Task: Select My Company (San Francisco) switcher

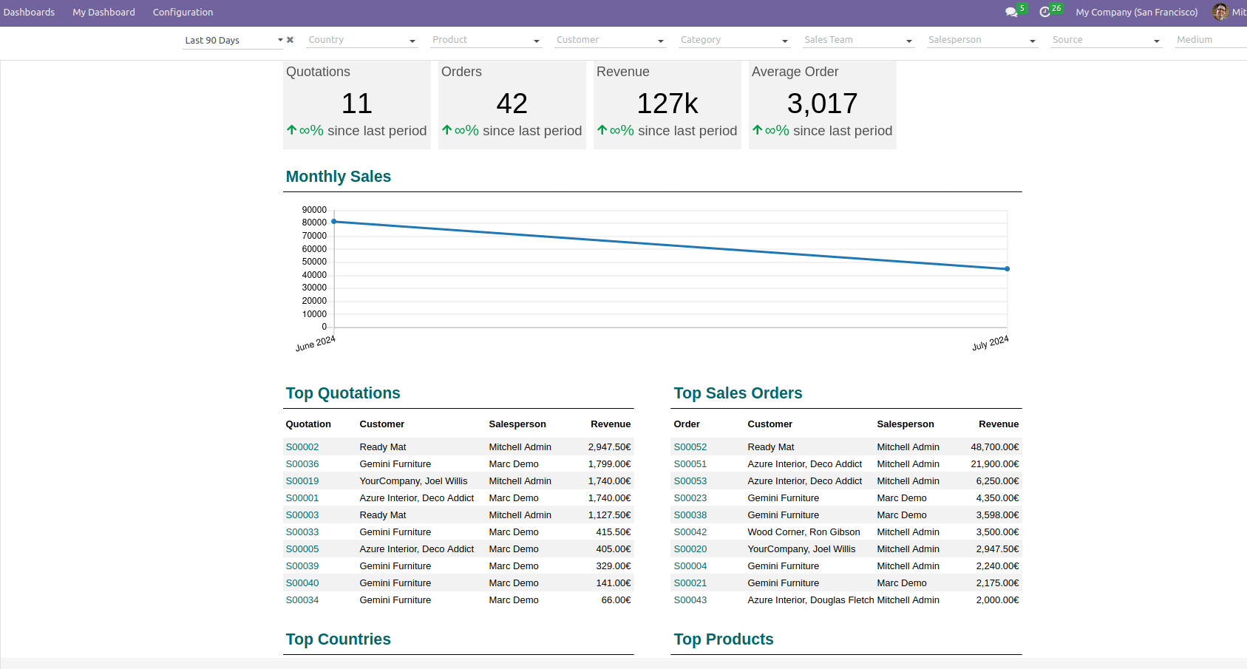Action: coord(1136,13)
